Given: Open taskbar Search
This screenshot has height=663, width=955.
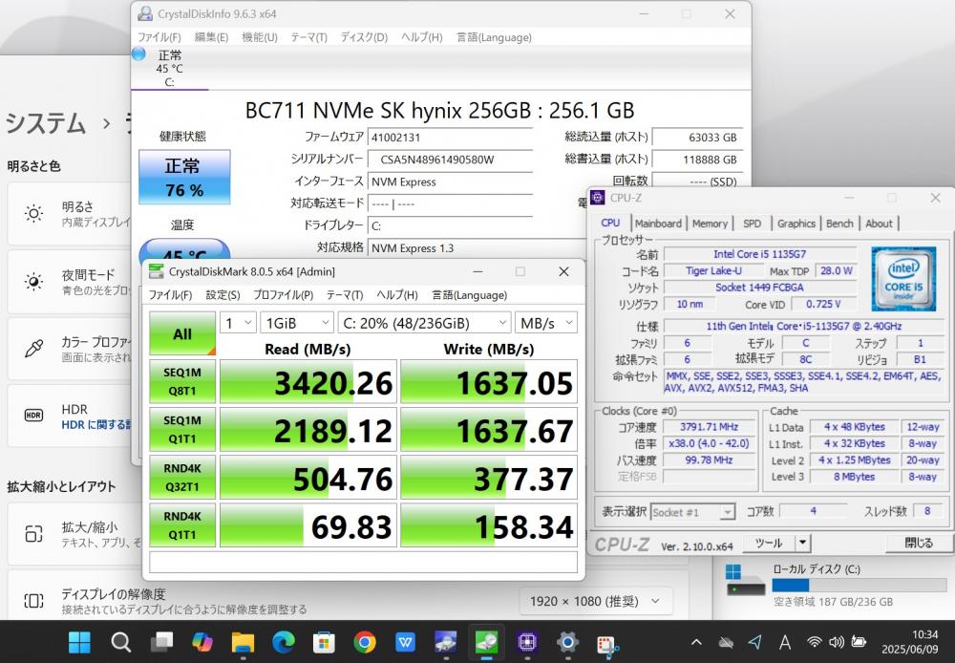Looking at the screenshot, I should (120, 642).
